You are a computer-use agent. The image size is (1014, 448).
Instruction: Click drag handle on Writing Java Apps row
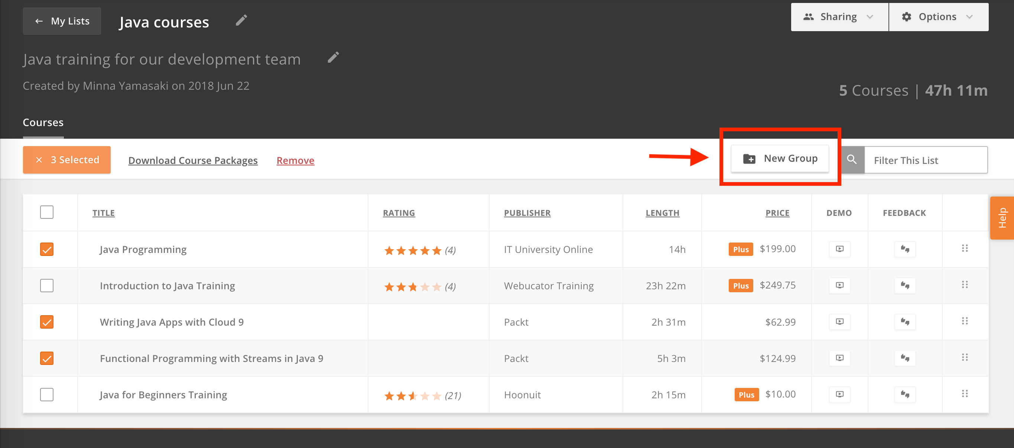[964, 322]
